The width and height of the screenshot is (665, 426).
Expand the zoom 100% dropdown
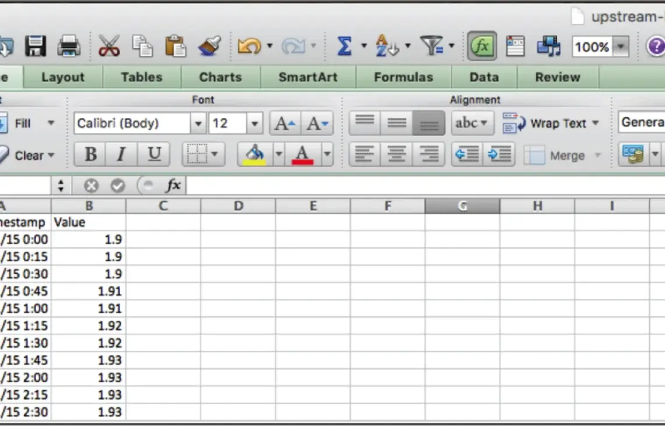(621, 46)
